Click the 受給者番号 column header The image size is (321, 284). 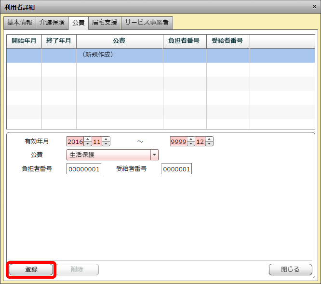coord(228,41)
